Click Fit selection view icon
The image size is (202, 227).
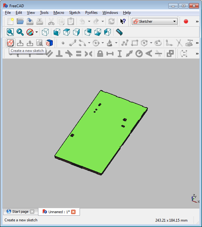(x=20, y=32)
